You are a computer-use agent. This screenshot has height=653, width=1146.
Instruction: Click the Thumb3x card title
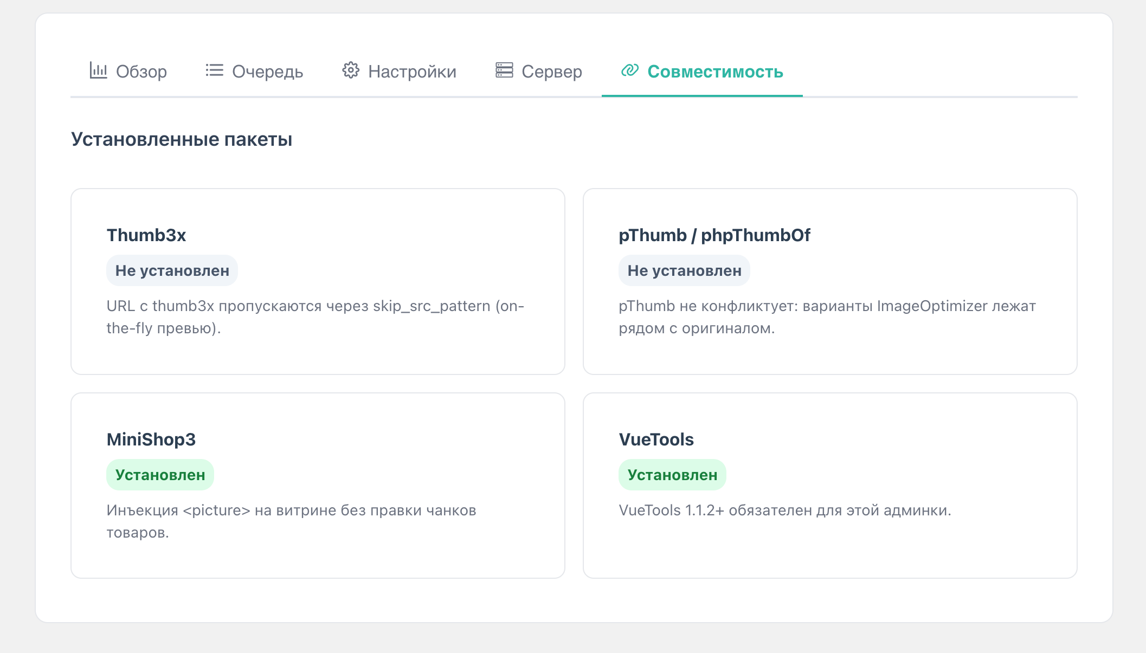[x=146, y=235]
